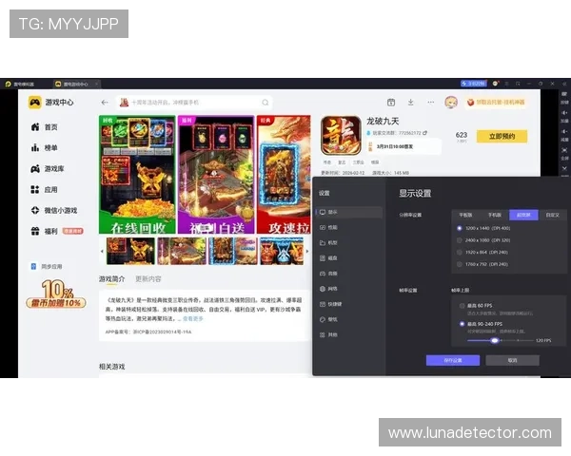Click the cloud hosting promo banner button
Screen dimensions: 571x456
[496, 103]
